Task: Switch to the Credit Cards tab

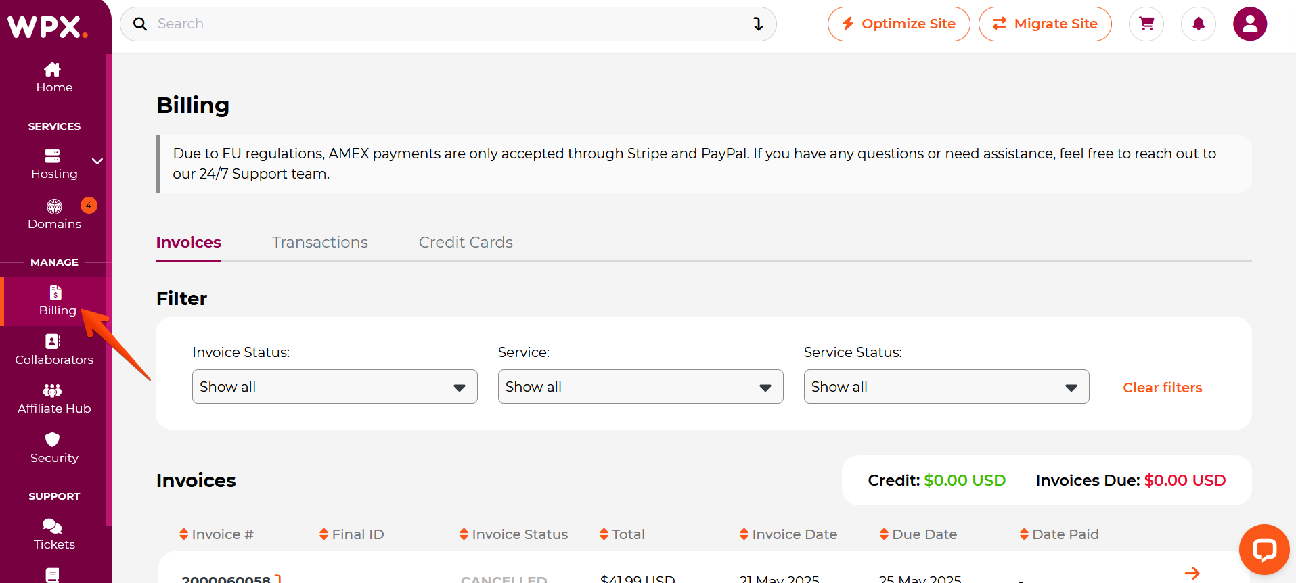Action: coord(466,242)
